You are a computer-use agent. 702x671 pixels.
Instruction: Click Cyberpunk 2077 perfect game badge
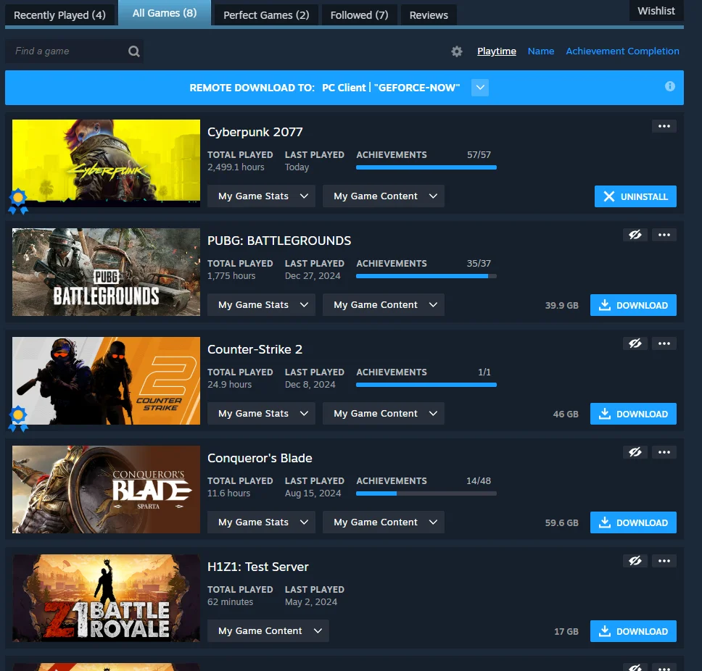tap(18, 201)
